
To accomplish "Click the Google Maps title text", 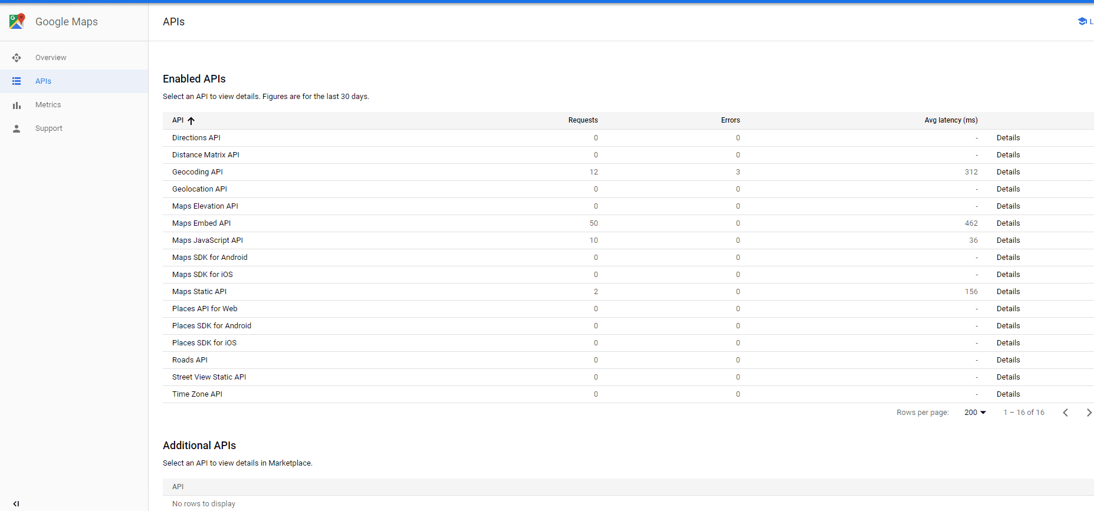I will click(67, 22).
